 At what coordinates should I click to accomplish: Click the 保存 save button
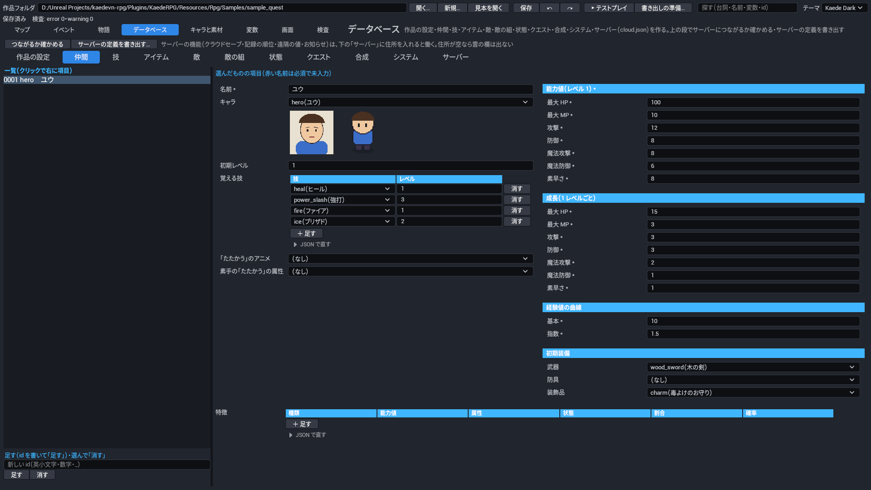coord(526,8)
